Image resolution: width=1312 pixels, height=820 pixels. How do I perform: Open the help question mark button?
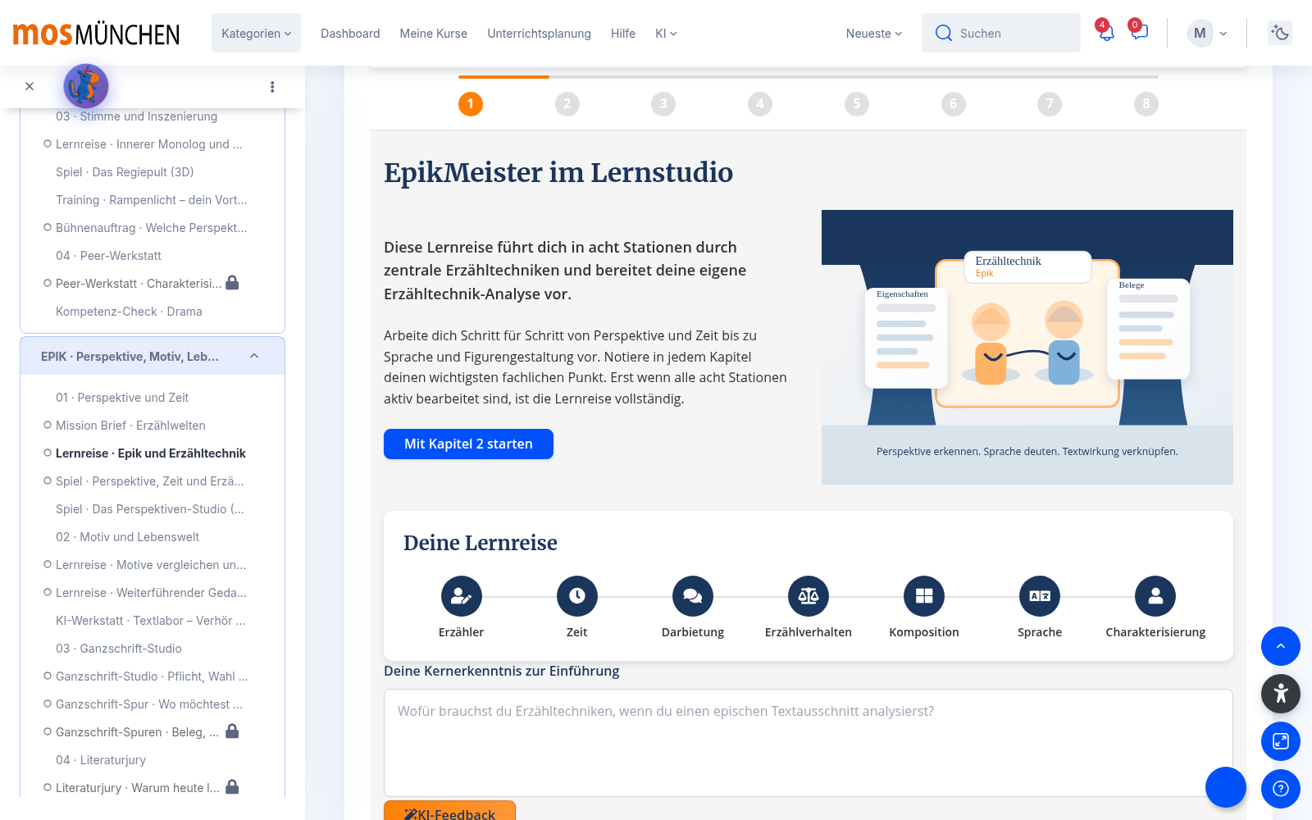1280,789
